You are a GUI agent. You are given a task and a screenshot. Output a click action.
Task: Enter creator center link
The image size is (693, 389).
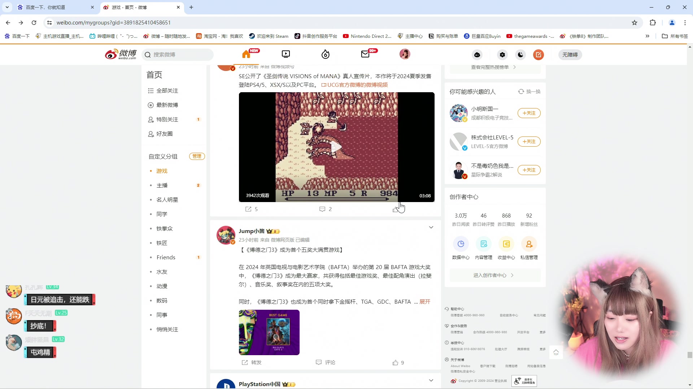(x=495, y=276)
